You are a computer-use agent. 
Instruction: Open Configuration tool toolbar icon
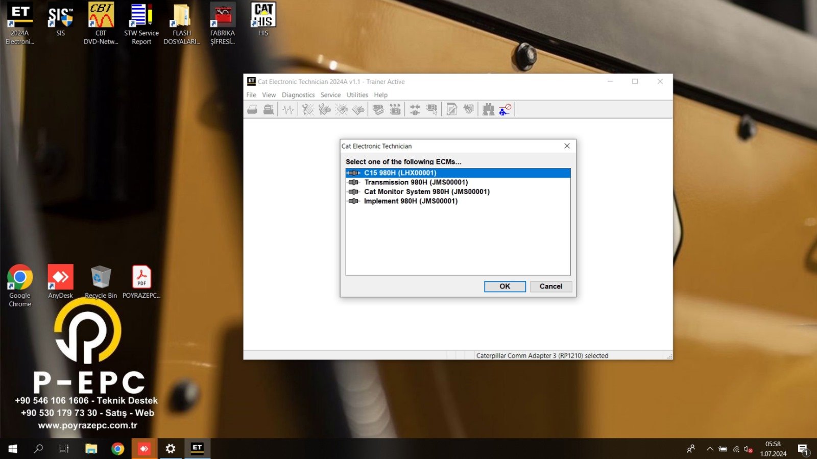coord(395,109)
